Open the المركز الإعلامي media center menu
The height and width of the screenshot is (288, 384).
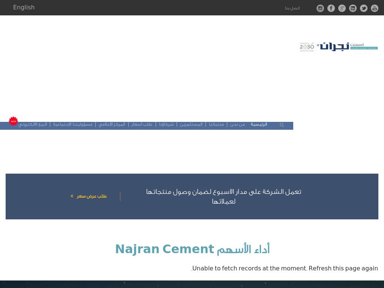(x=112, y=124)
